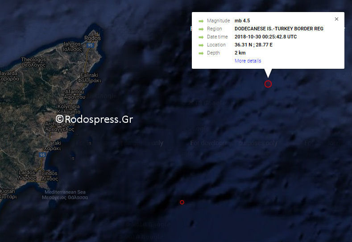Click the Faliraki map label
Viewport: 352px width, 242px height.
pyautogui.click(x=89, y=78)
